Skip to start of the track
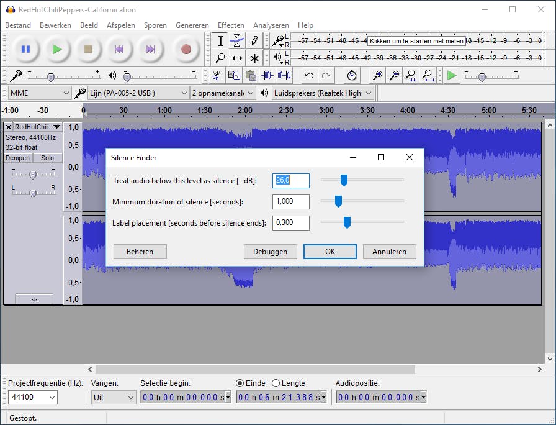Image resolution: width=556 pixels, height=425 pixels. [x=120, y=49]
